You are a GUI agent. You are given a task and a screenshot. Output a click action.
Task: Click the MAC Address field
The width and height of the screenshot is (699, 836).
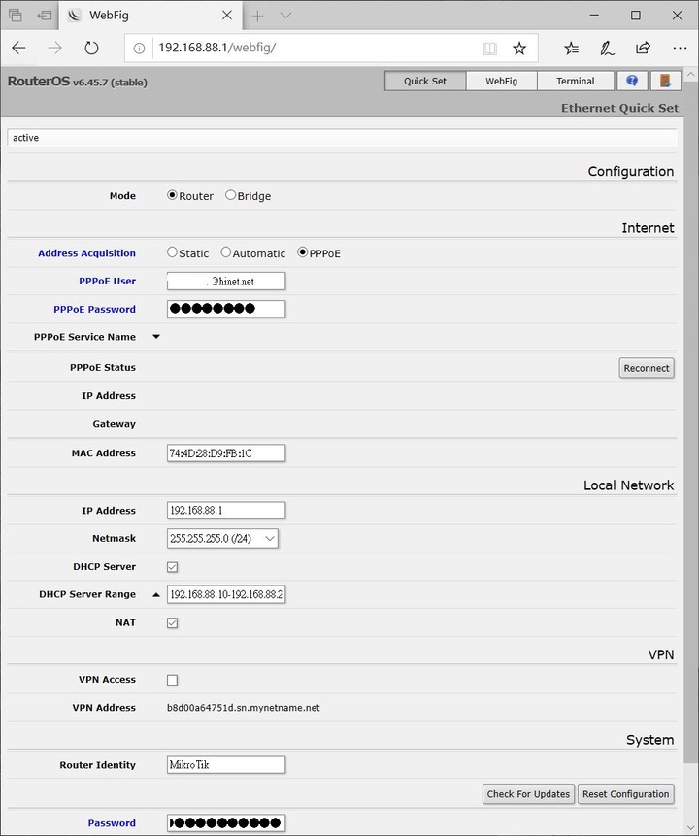point(226,453)
